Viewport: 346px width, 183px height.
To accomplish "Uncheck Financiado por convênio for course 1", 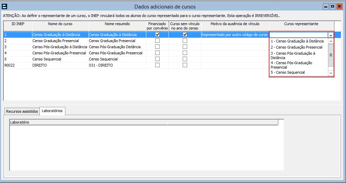I will (x=157, y=35).
